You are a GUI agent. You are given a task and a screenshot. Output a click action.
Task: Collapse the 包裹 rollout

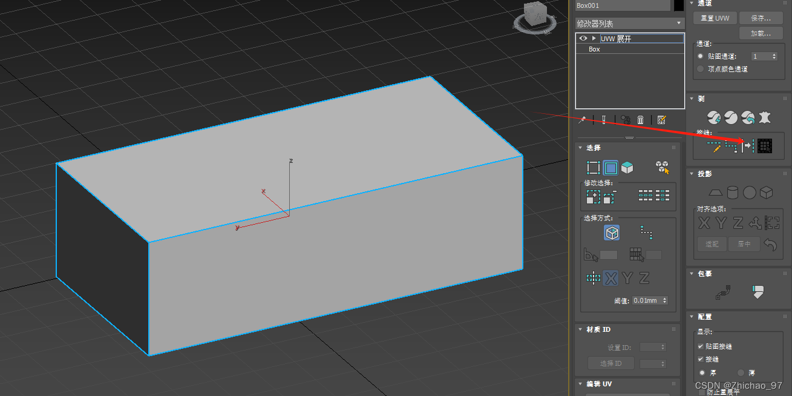692,274
